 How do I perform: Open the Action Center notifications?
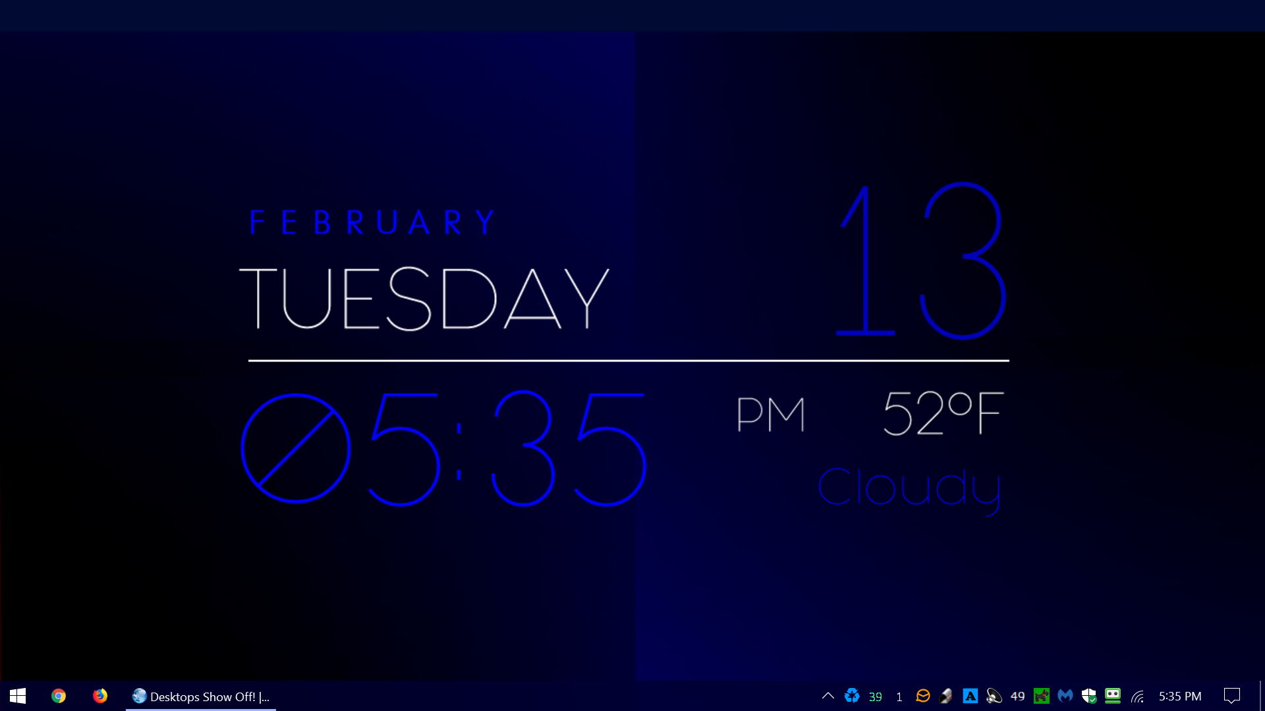coord(1231,696)
